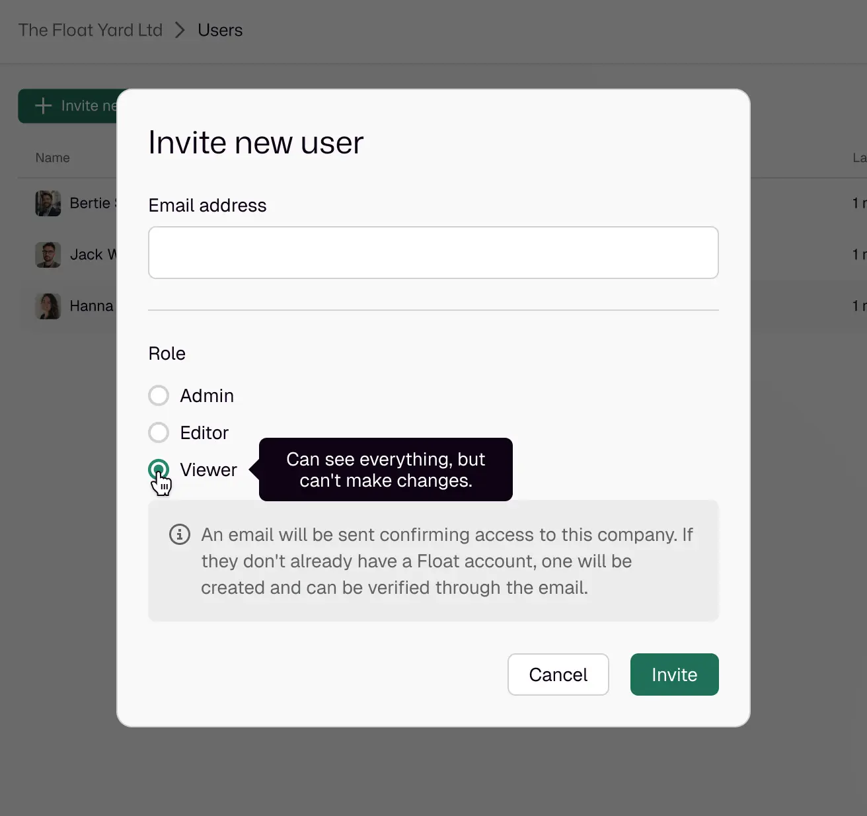The image size is (867, 816).
Task: Click the Role section heading
Action: click(x=167, y=353)
